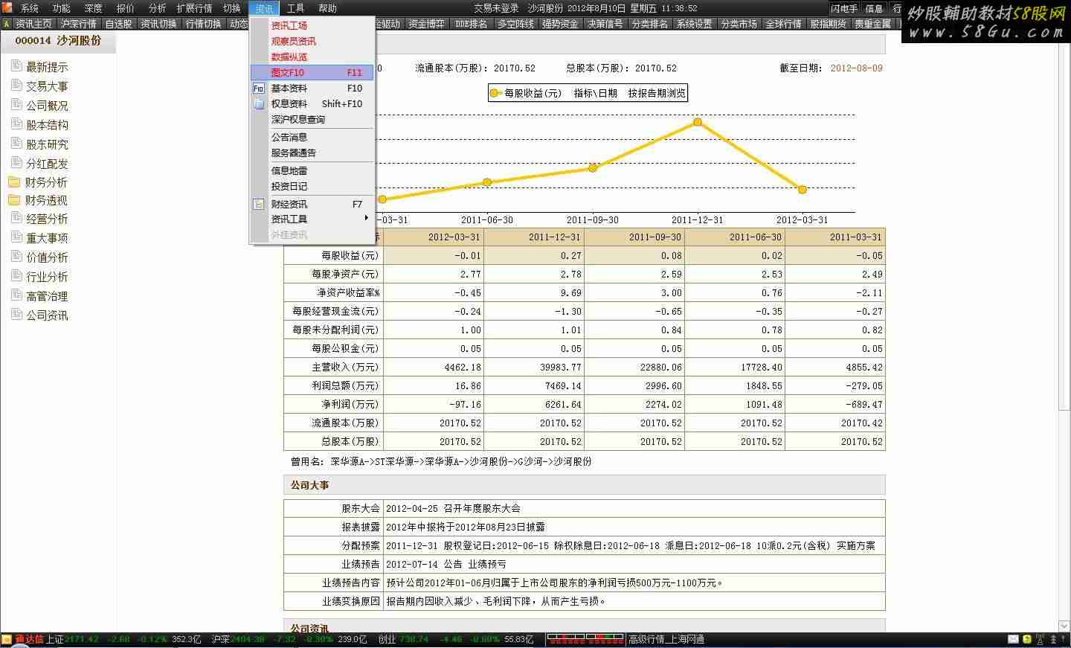Click the 指标\日期 chart option

point(595,93)
